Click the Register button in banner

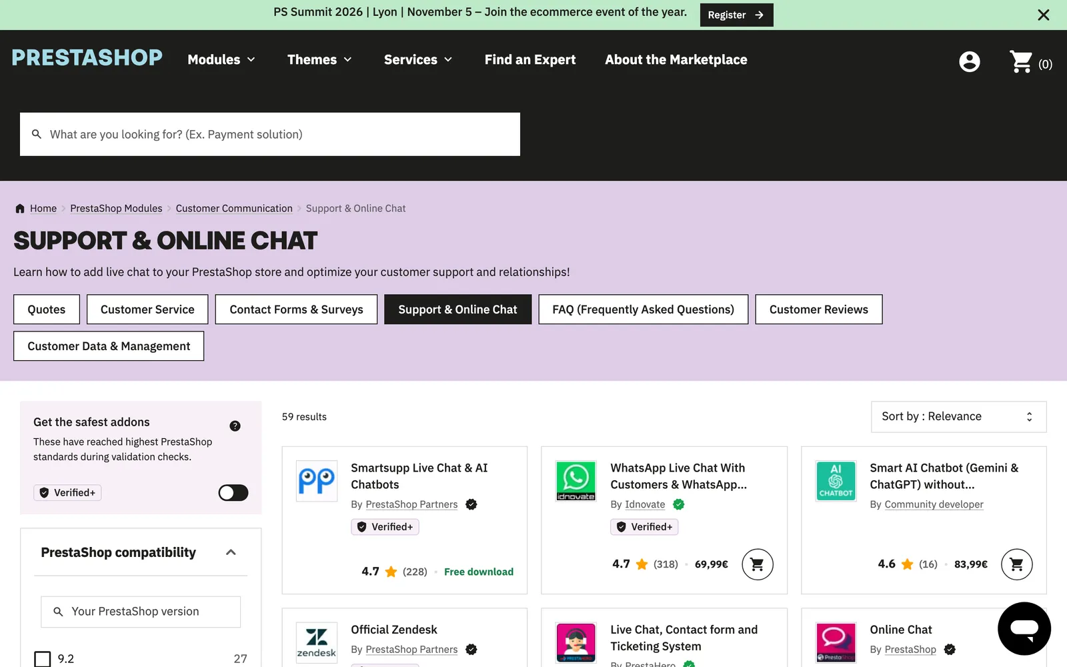pos(736,15)
